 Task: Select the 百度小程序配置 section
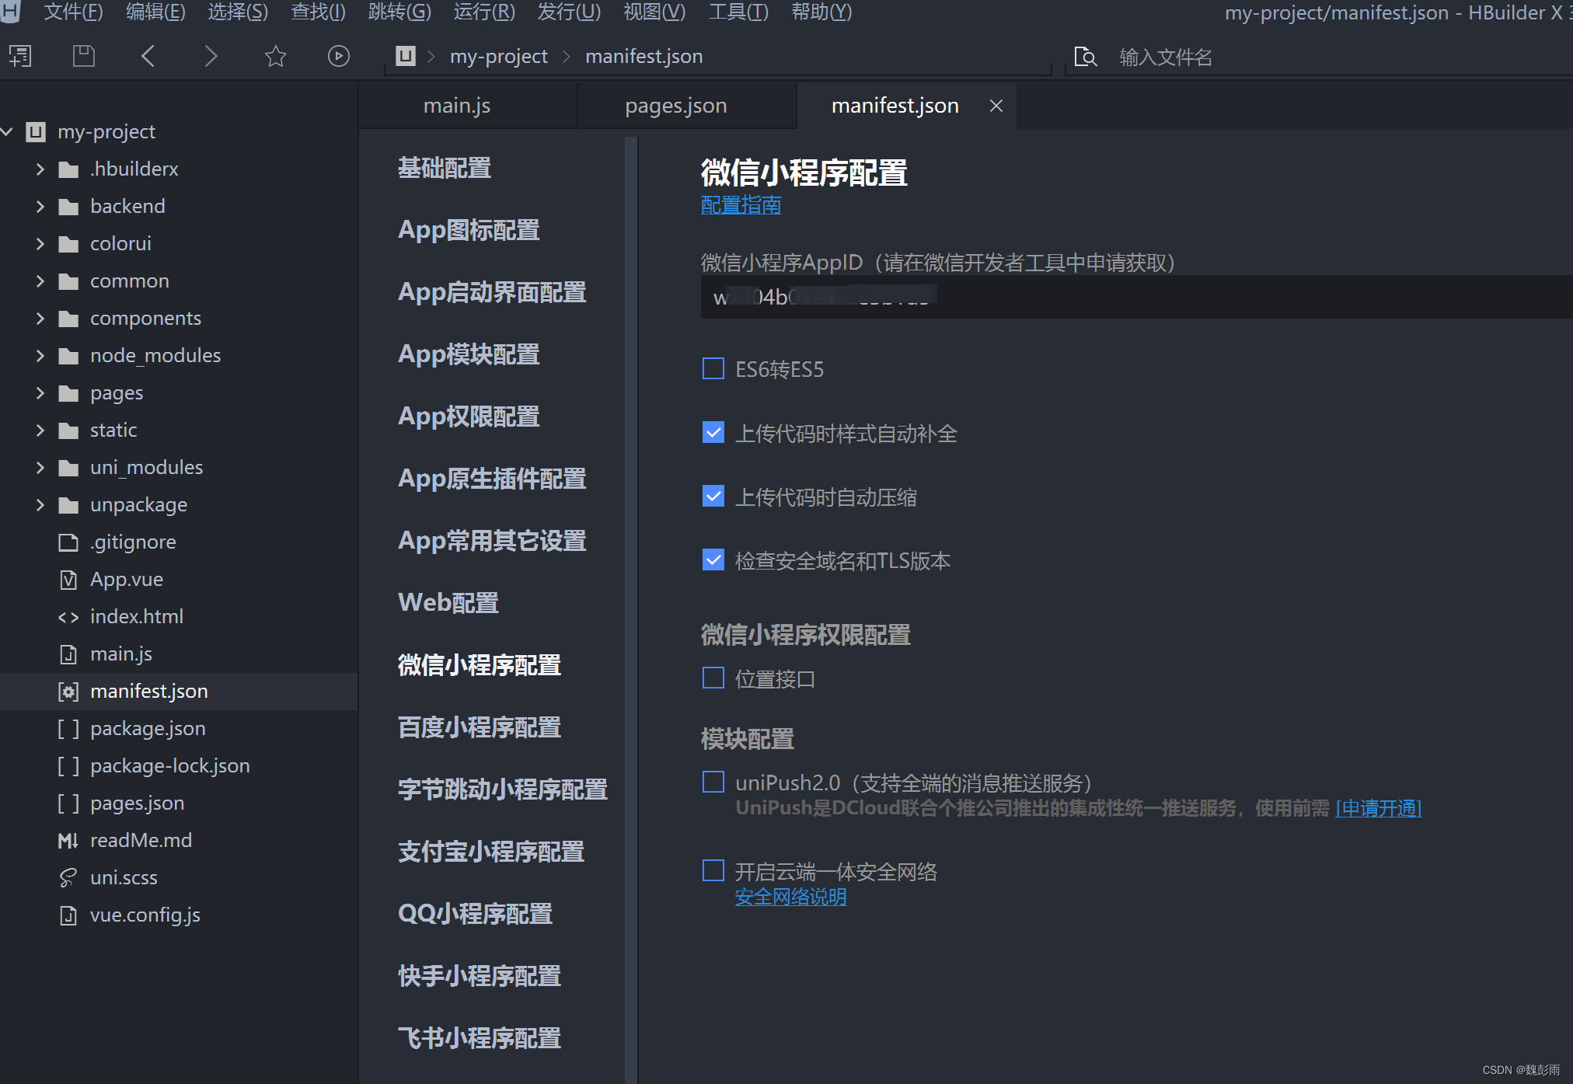pyautogui.click(x=479, y=727)
